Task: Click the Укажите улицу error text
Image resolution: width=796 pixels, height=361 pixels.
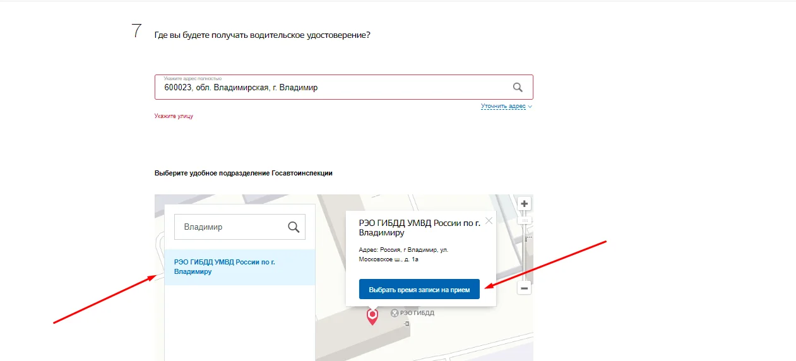Action: pyautogui.click(x=174, y=117)
